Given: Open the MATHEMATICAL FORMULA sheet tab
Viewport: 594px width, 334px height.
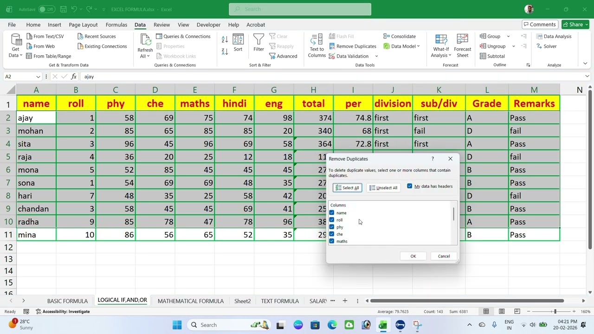Looking at the screenshot, I should 190,301.
